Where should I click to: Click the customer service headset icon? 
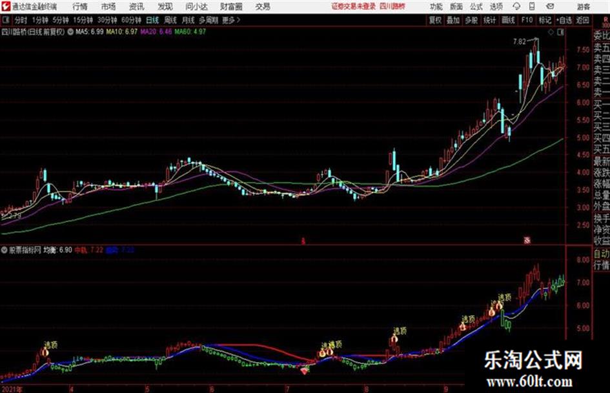click(x=516, y=6)
